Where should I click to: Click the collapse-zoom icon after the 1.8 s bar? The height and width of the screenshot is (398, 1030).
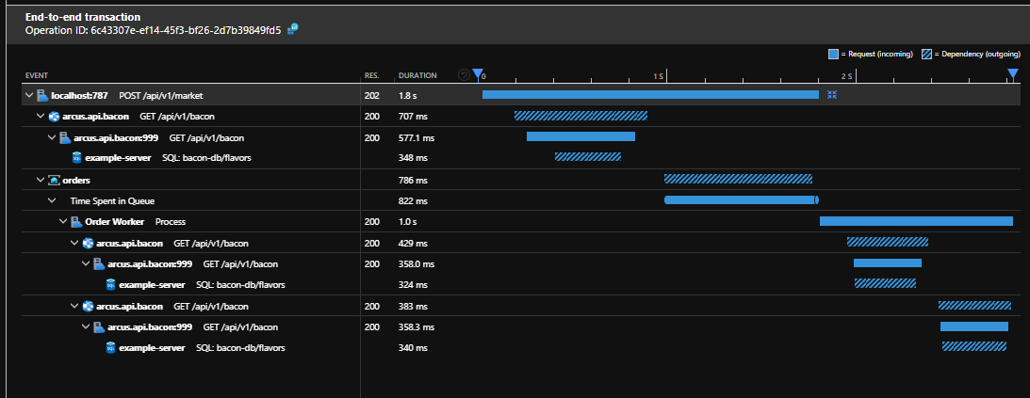pos(832,95)
